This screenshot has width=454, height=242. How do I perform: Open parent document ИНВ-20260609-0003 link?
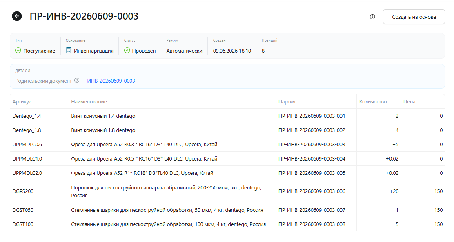[111, 81]
